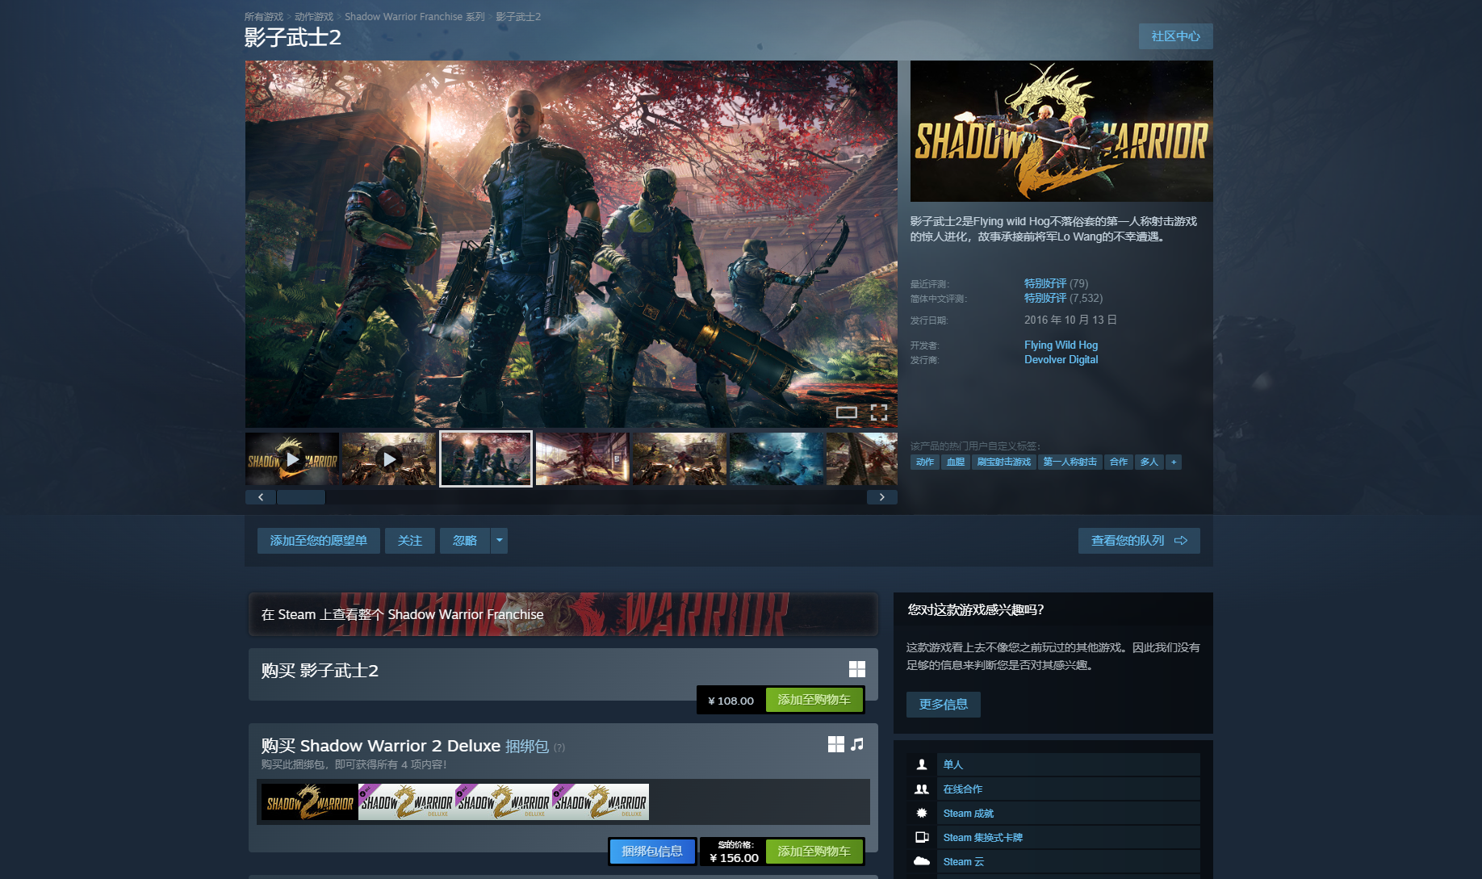
Task: Click the 关注 button
Action: point(410,541)
